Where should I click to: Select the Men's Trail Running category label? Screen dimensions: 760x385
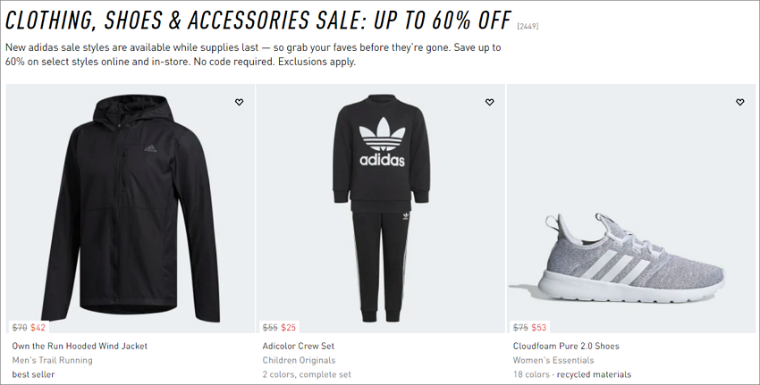53,360
